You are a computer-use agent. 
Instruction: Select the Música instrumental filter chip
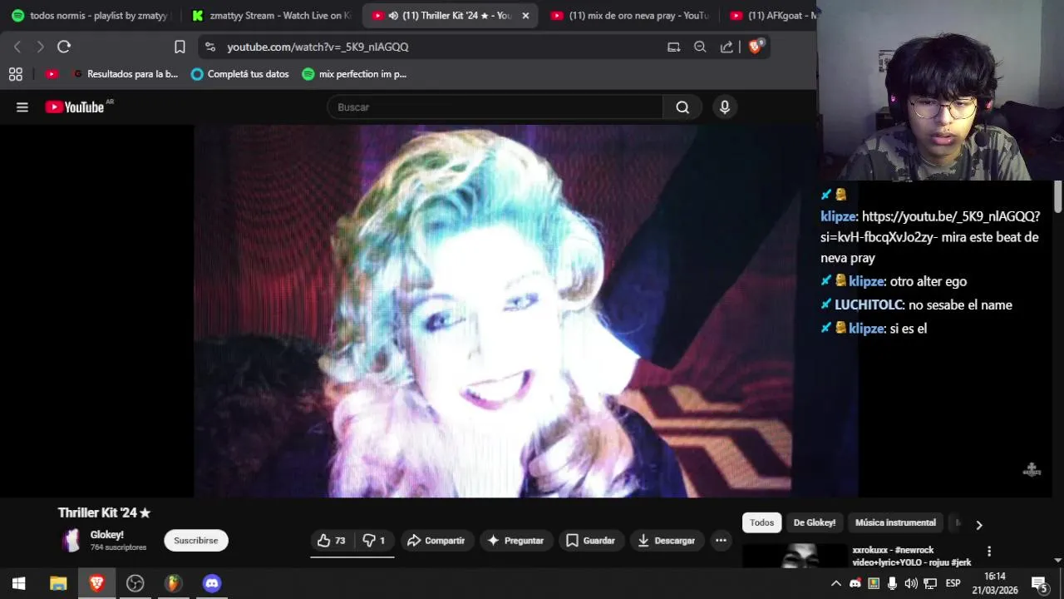tap(895, 522)
